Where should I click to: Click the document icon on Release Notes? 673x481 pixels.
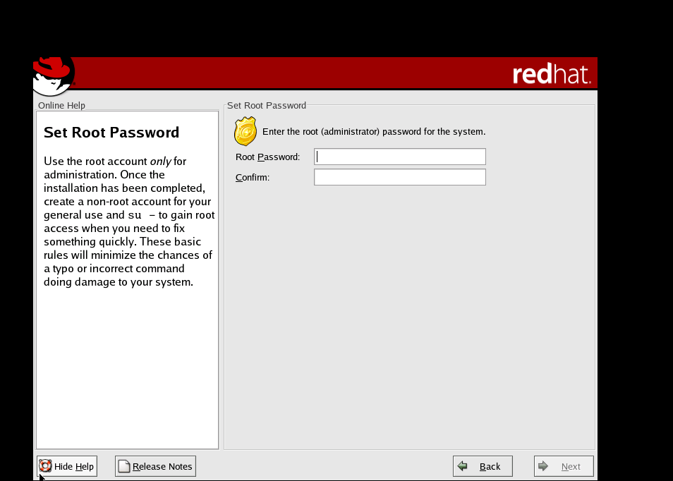click(x=124, y=466)
